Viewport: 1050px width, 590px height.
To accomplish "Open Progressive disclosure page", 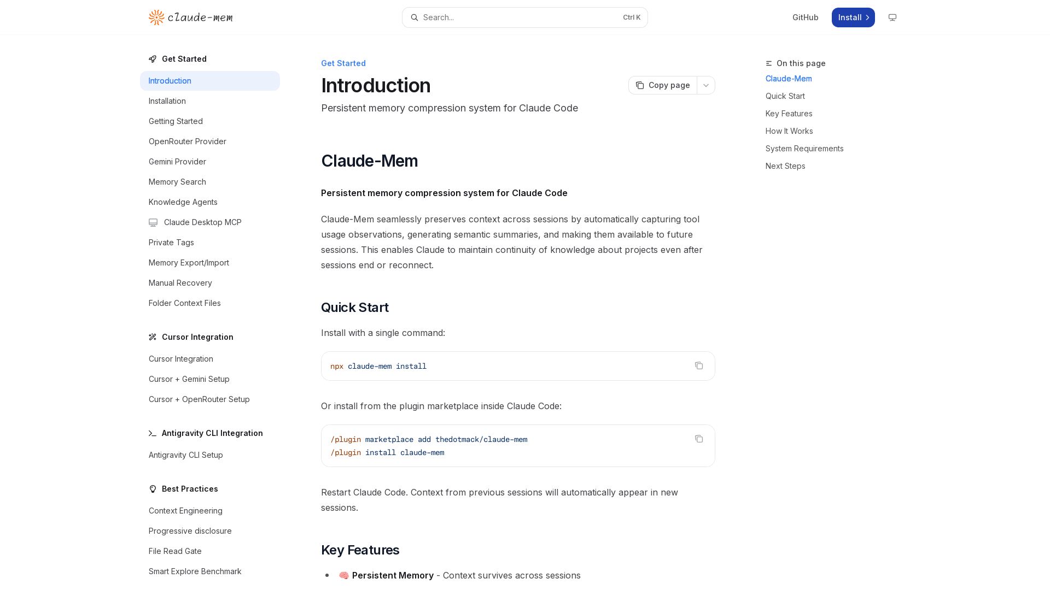I will coord(210,531).
